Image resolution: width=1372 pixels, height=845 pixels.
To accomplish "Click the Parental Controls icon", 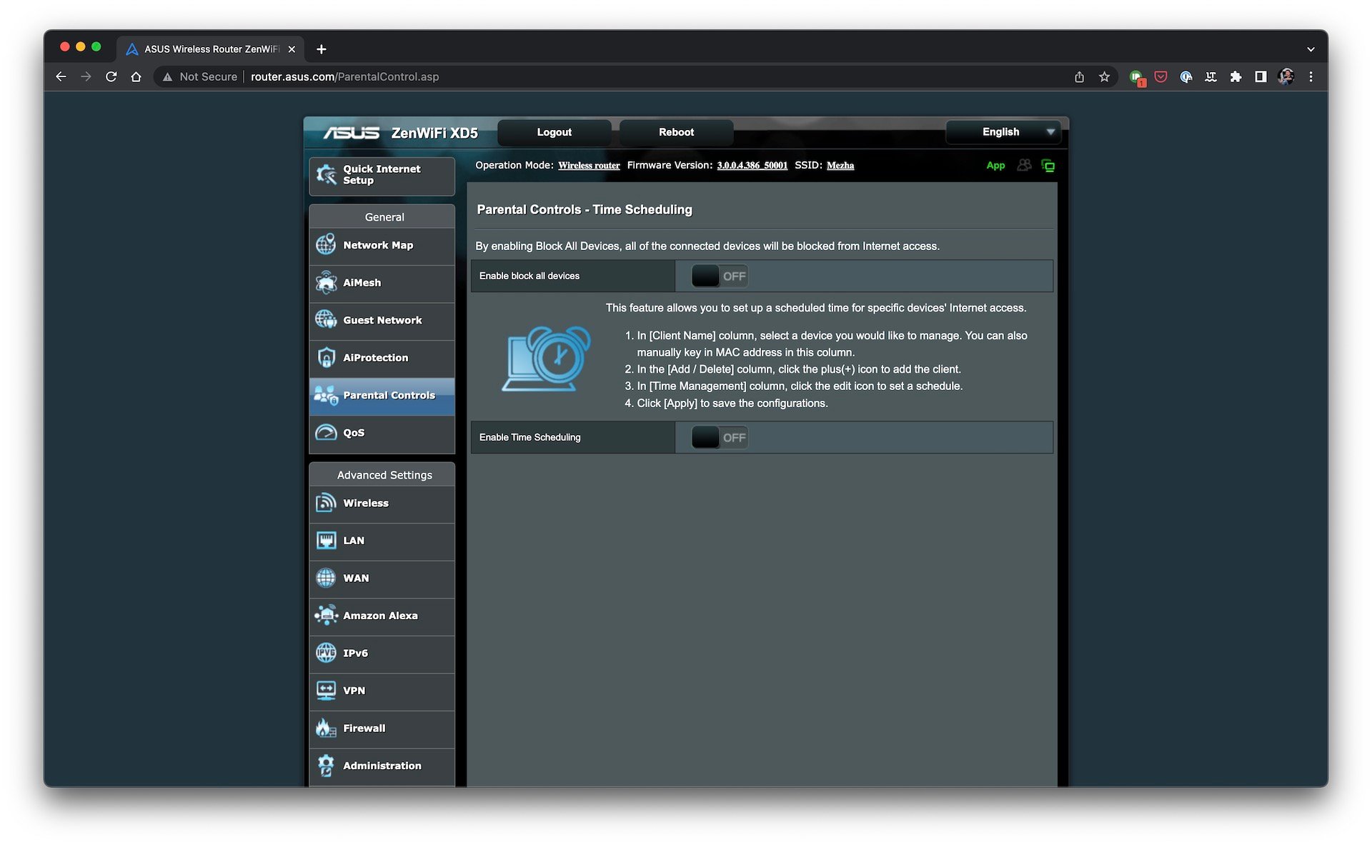I will point(327,394).
